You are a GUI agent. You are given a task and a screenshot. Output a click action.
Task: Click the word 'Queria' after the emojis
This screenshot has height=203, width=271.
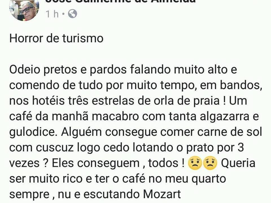point(238,163)
